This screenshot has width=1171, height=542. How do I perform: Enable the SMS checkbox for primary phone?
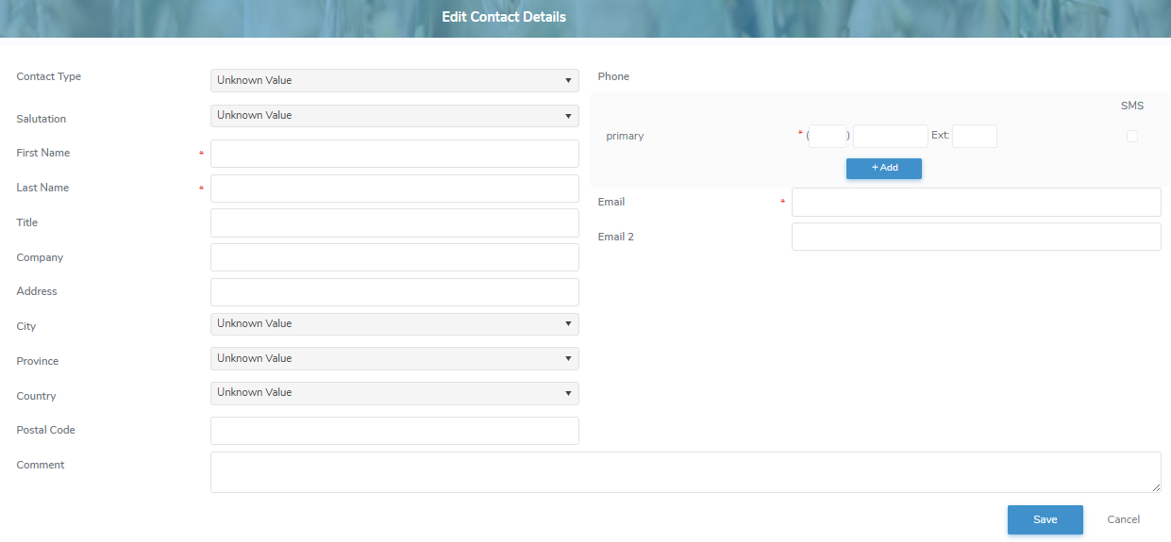1132,137
